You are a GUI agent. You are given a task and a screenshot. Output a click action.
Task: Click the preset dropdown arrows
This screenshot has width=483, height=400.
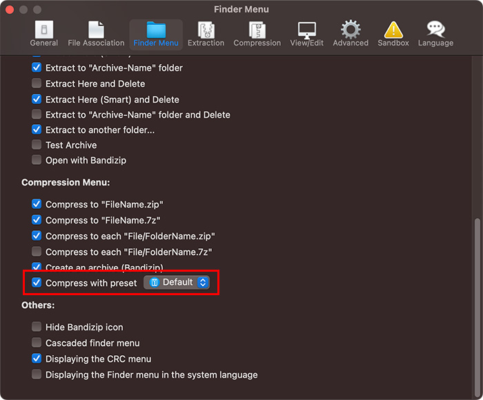pyautogui.click(x=202, y=283)
